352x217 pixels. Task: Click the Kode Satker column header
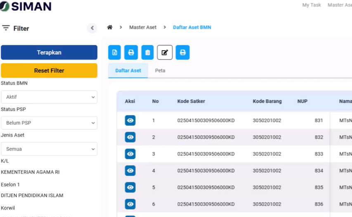[x=191, y=101]
